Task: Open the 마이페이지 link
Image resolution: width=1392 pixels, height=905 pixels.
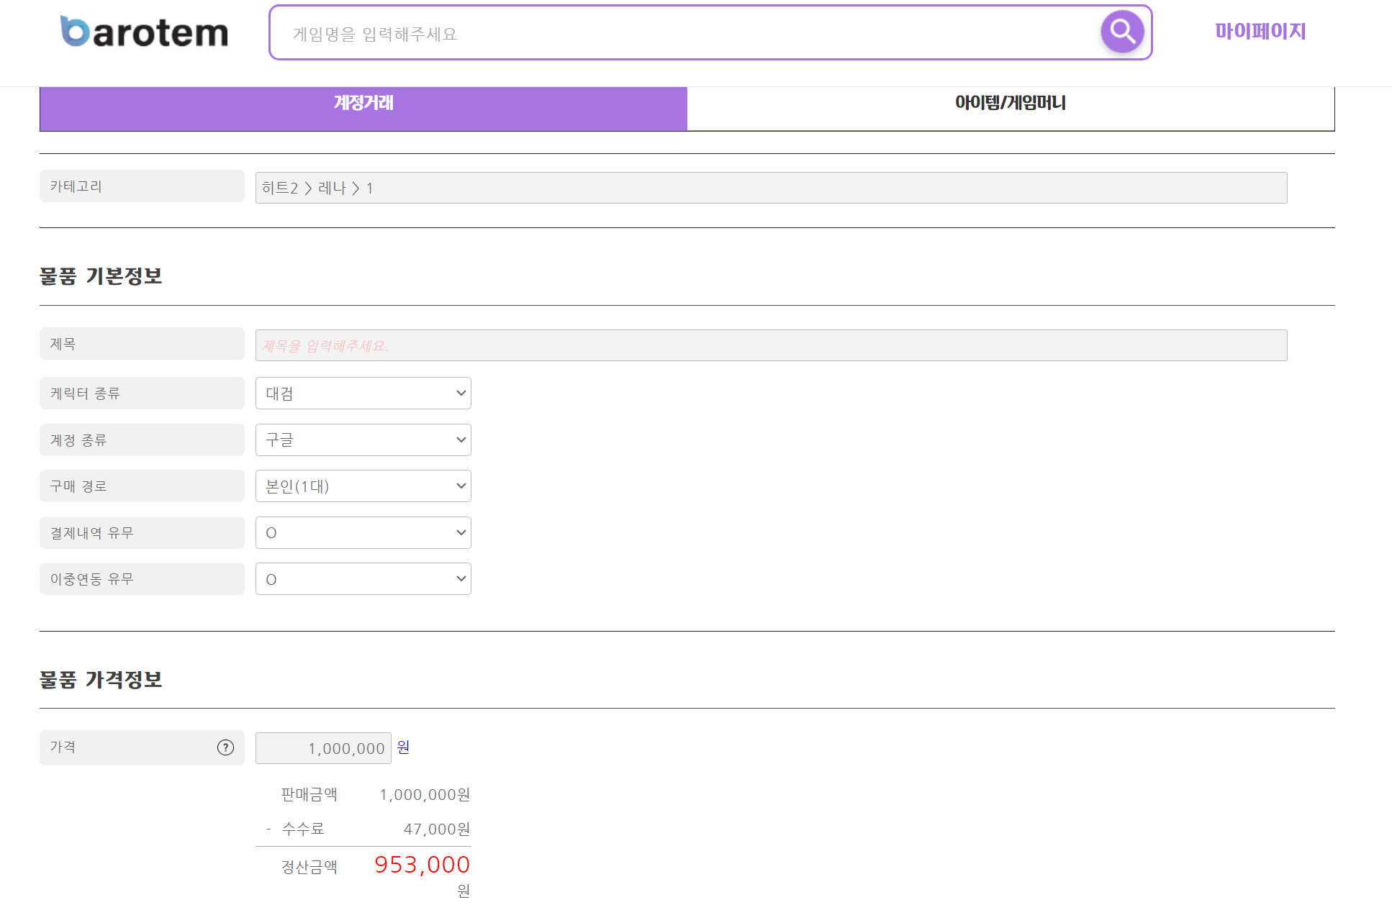Action: click(1260, 31)
